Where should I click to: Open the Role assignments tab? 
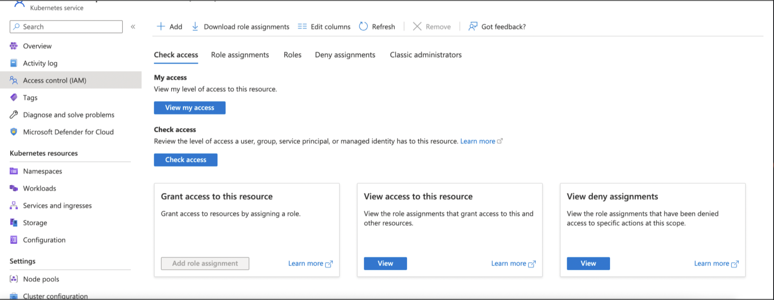click(x=240, y=55)
